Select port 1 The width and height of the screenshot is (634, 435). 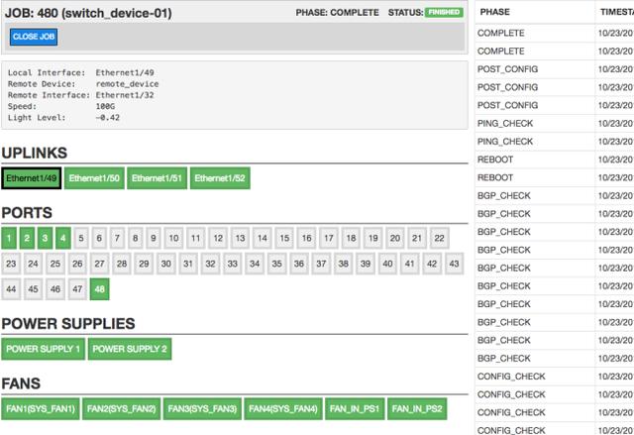click(9, 238)
